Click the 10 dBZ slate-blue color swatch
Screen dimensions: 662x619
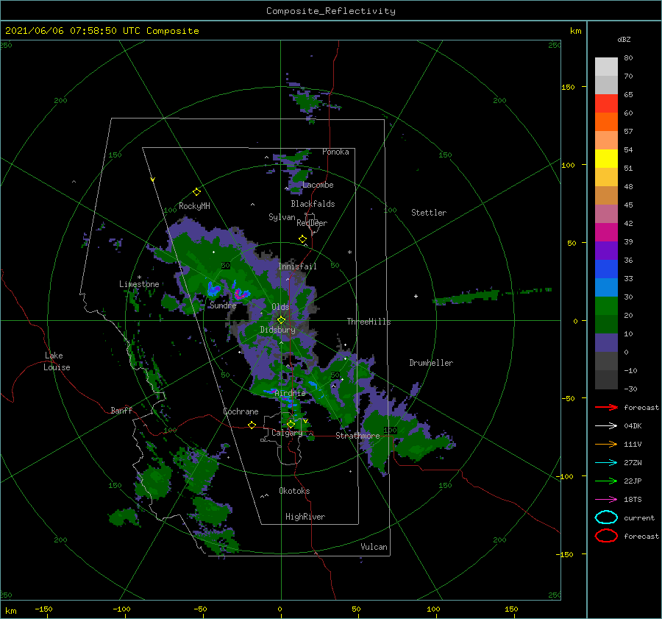[606, 343]
